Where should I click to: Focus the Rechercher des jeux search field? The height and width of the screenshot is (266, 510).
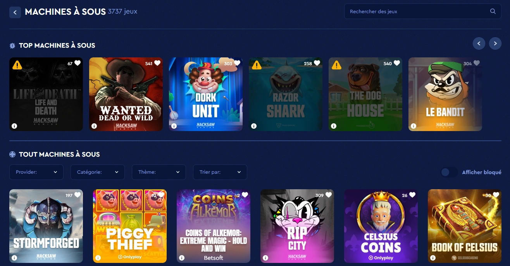pos(423,11)
